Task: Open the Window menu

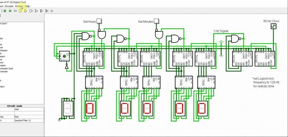Action: click(19, 6)
